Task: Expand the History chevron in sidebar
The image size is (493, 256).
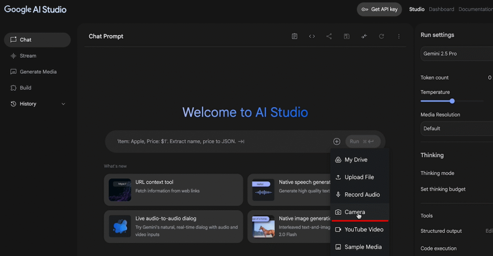Action: 63,104
